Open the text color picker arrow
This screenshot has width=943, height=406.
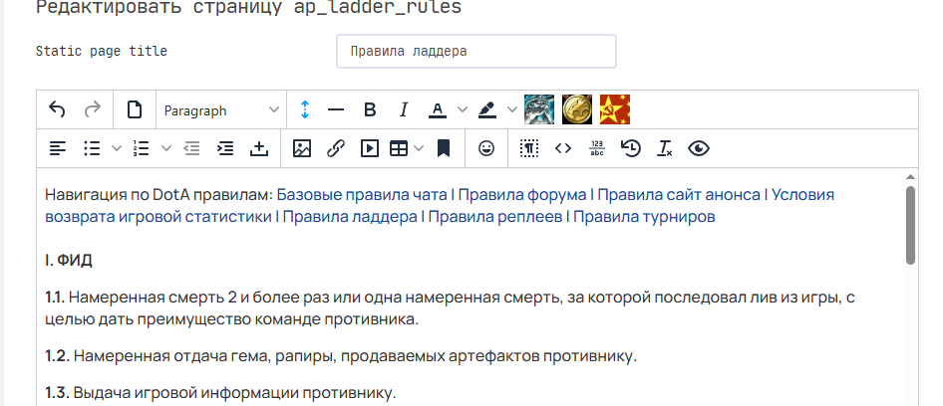tap(462, 109)
